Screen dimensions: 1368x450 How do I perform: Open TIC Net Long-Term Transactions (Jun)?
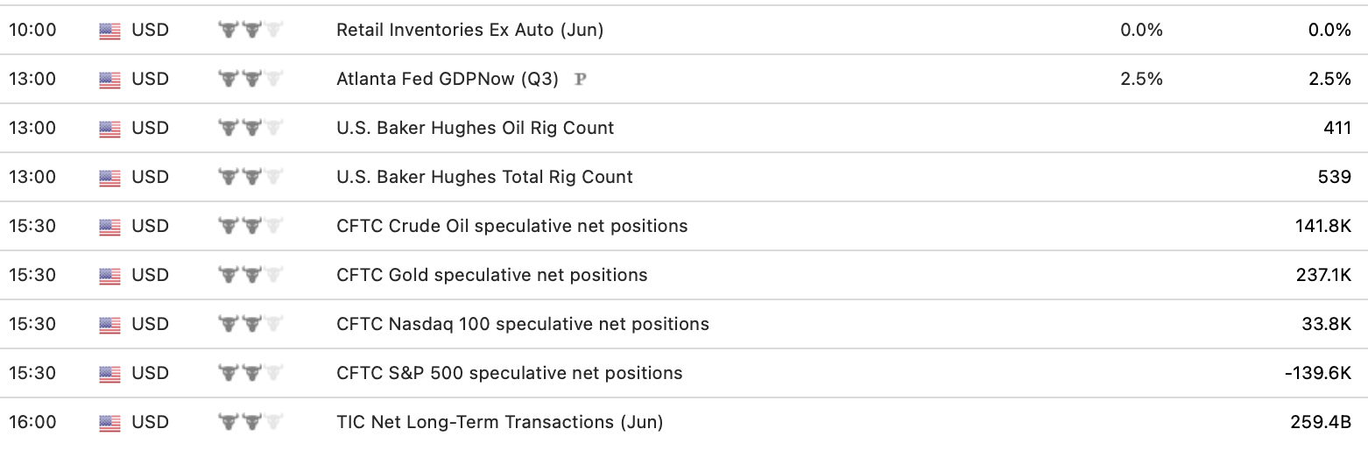click(x=499, y=422)
